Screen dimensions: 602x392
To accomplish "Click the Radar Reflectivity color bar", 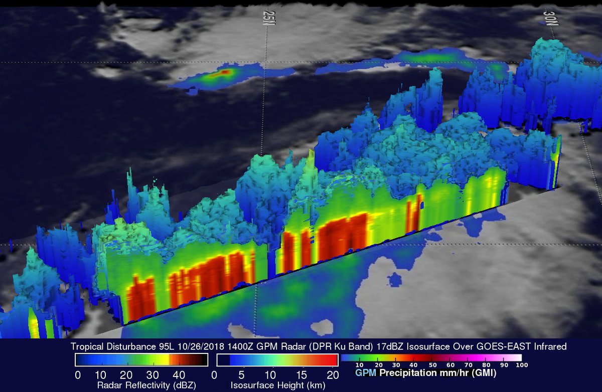I will click(141, 359).
